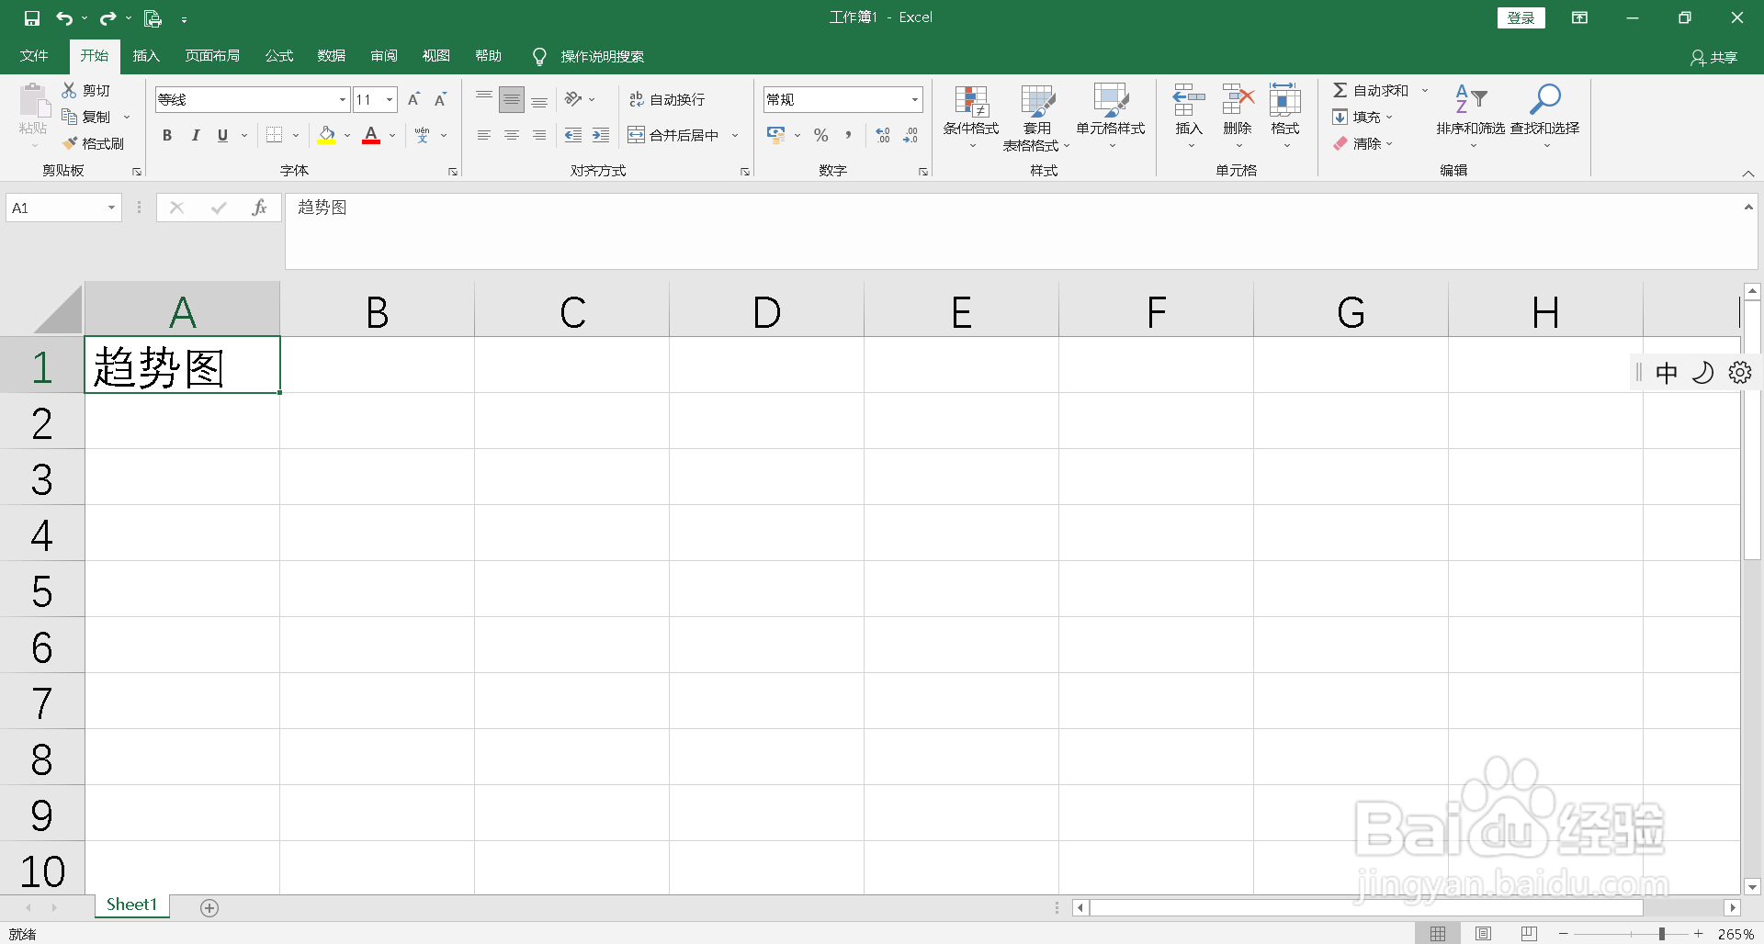Click the Cut (剪切) scissors icon
The width and height of the screenshot is (1764, 944).
[69, 90]
